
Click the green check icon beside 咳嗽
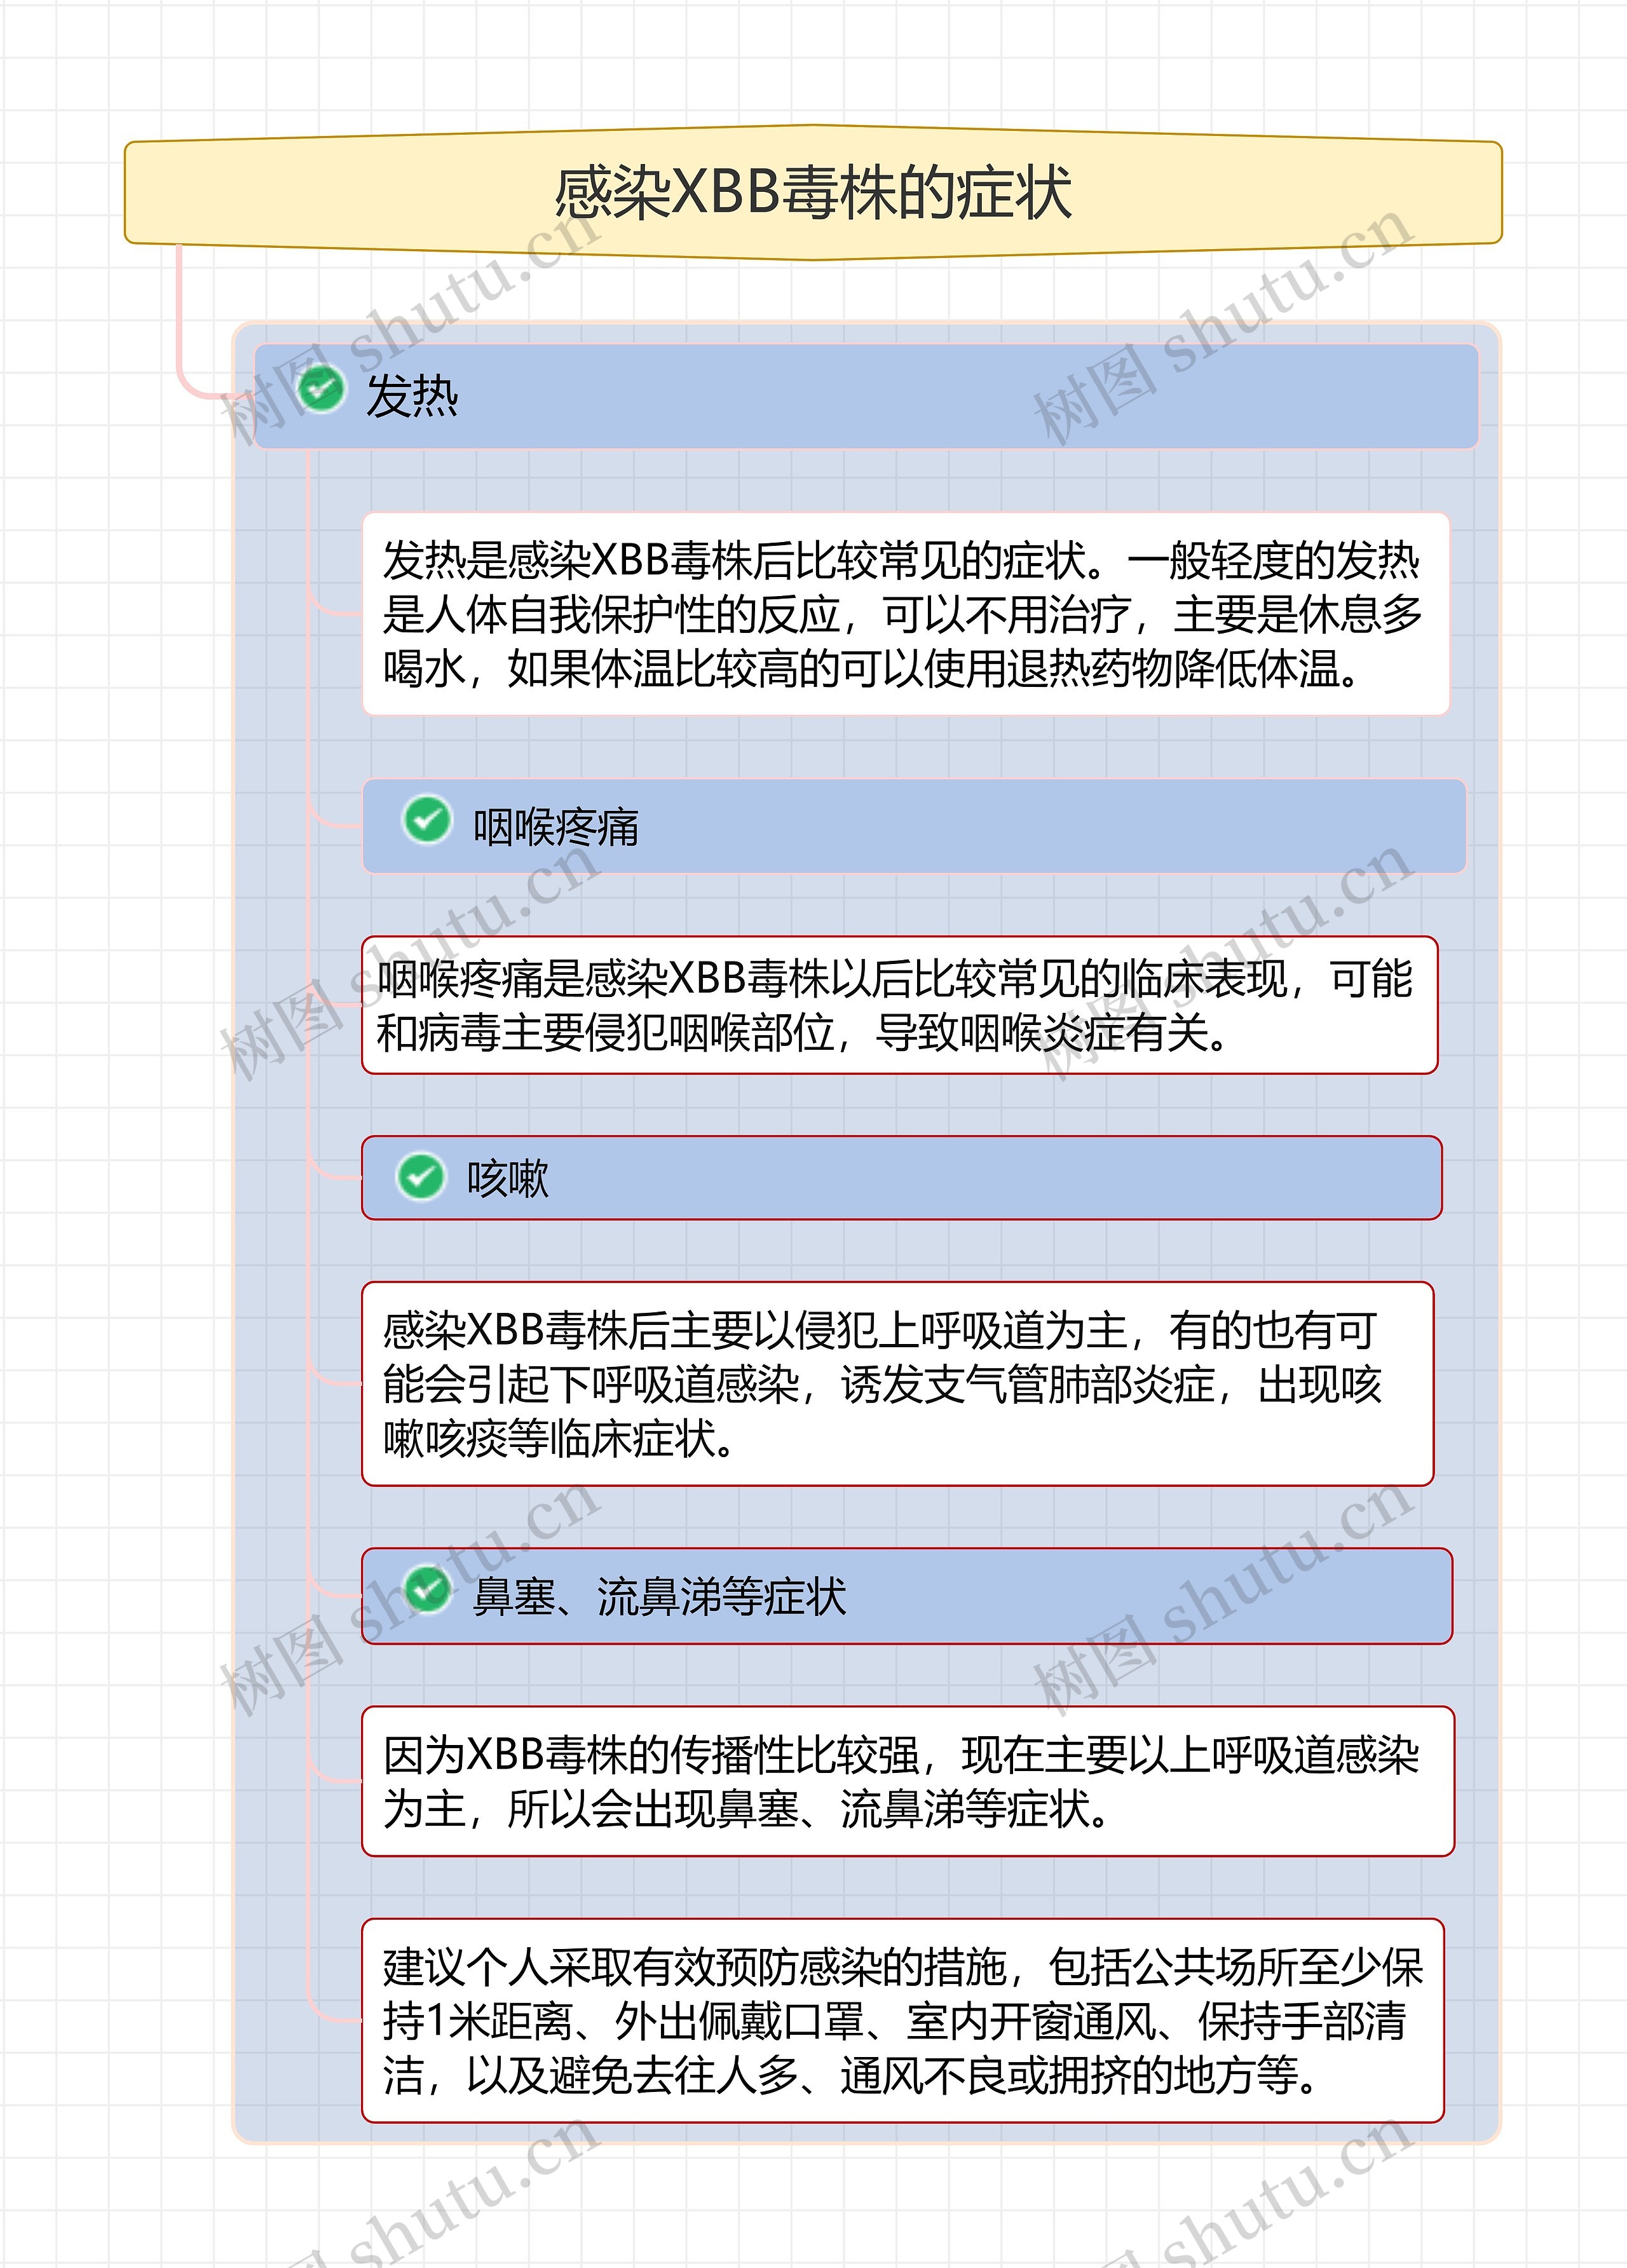click(421, 1176)
